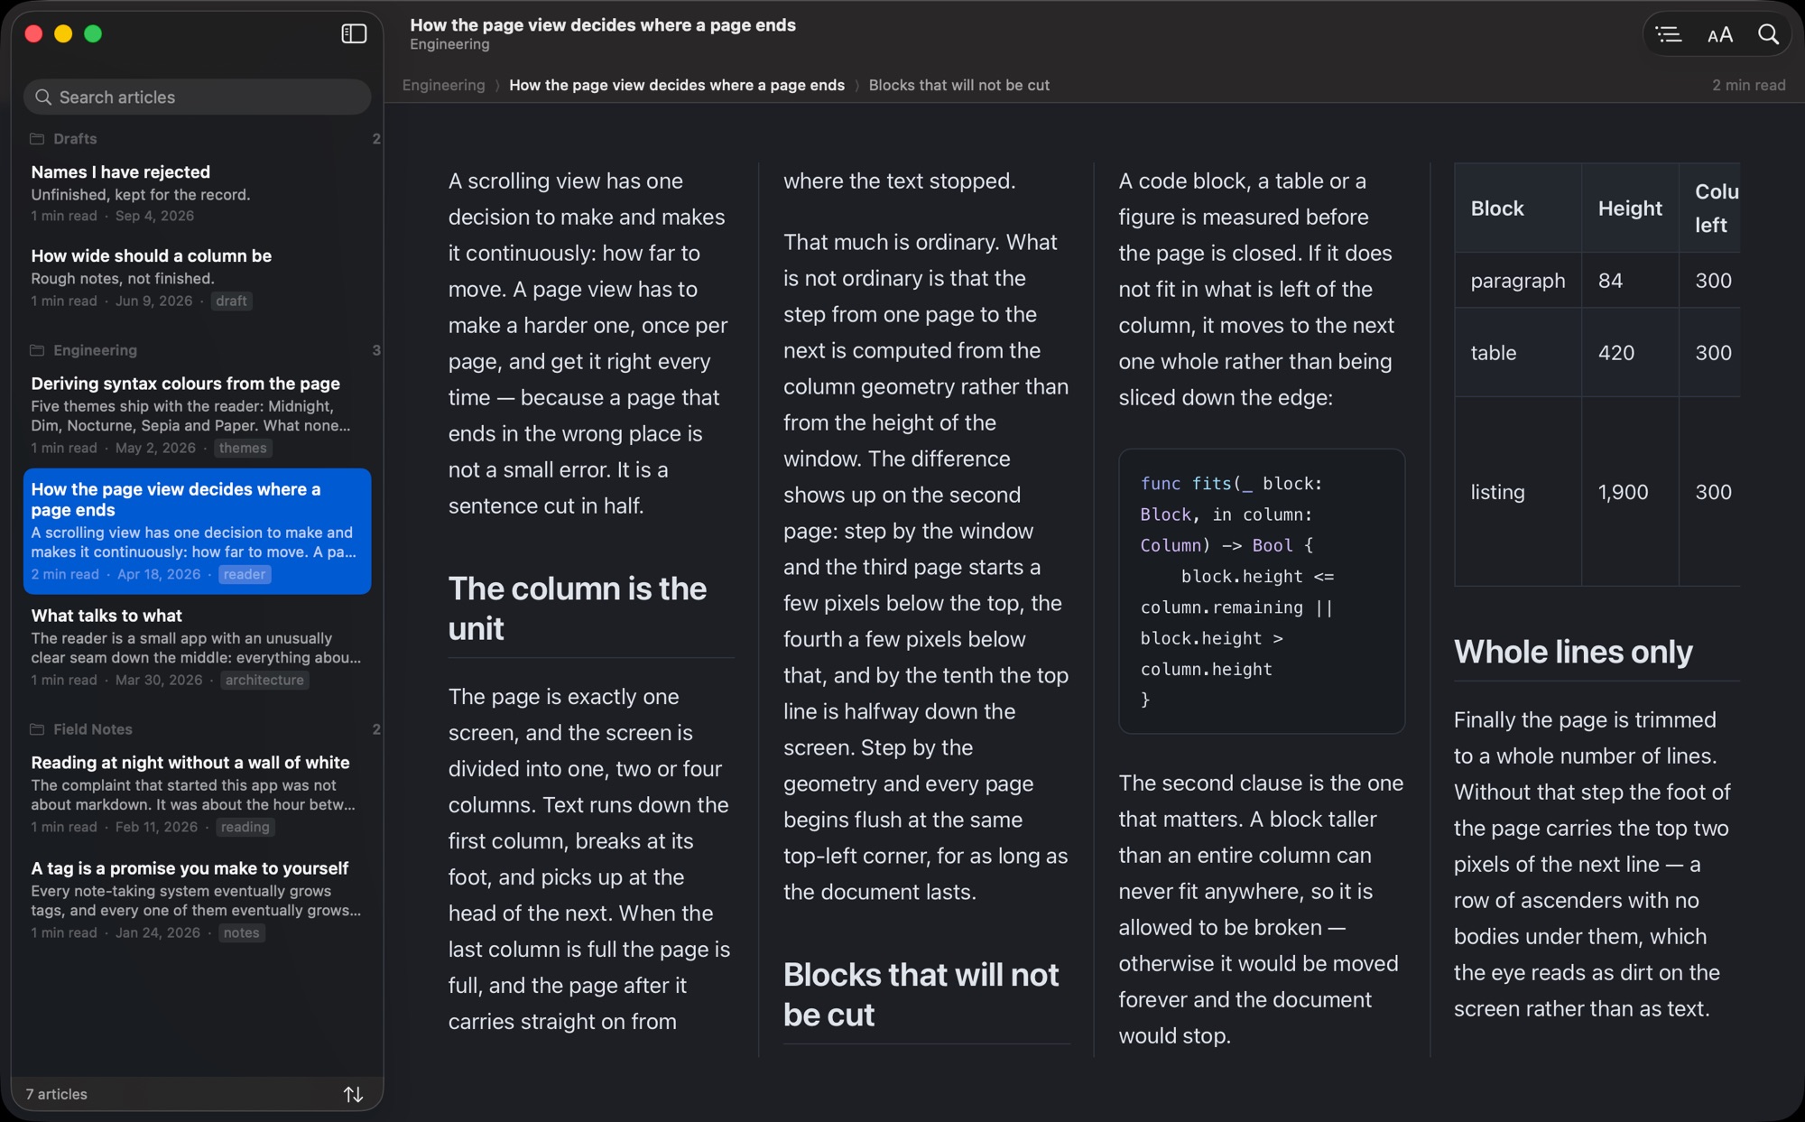Open Deriving syntax colours from the page
Viewport: 1805px width, 1122px height.
pyautogui.click(x=198, y=415)
